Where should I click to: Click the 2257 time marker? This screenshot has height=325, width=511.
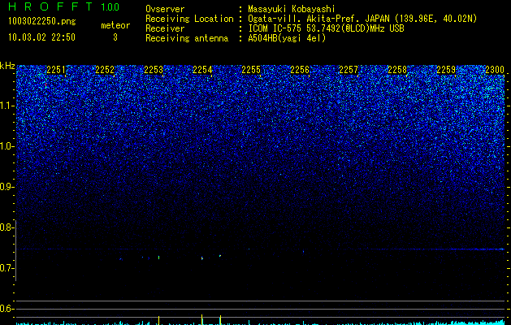(x=349, y=70)
